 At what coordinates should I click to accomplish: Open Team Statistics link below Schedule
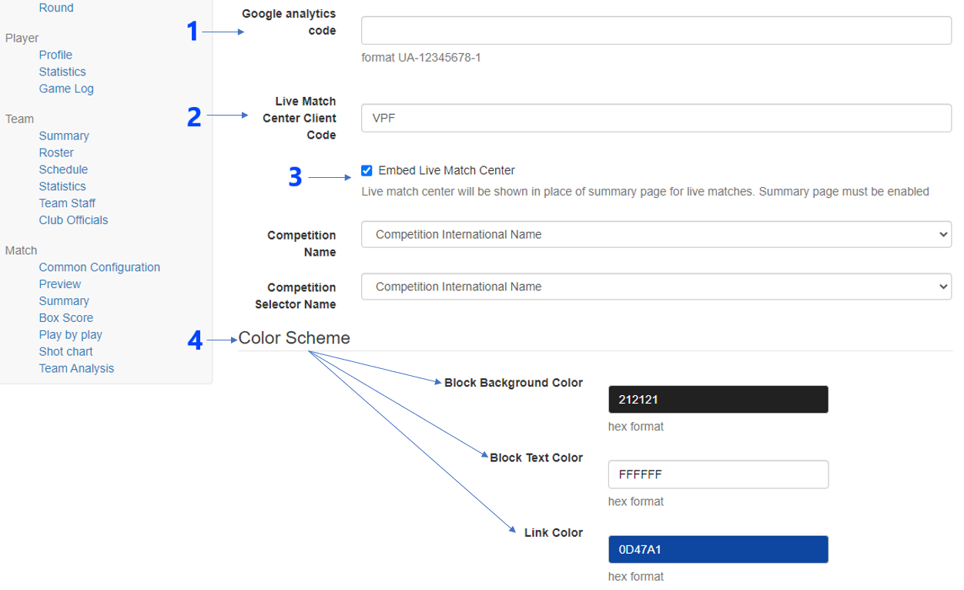coord(62,186)
